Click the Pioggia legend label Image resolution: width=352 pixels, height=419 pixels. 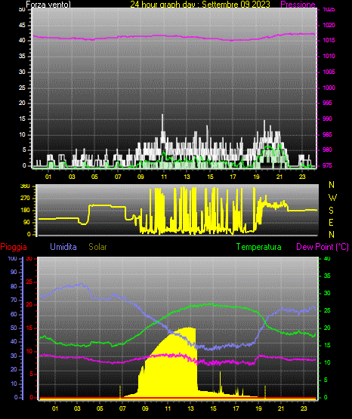14,247
